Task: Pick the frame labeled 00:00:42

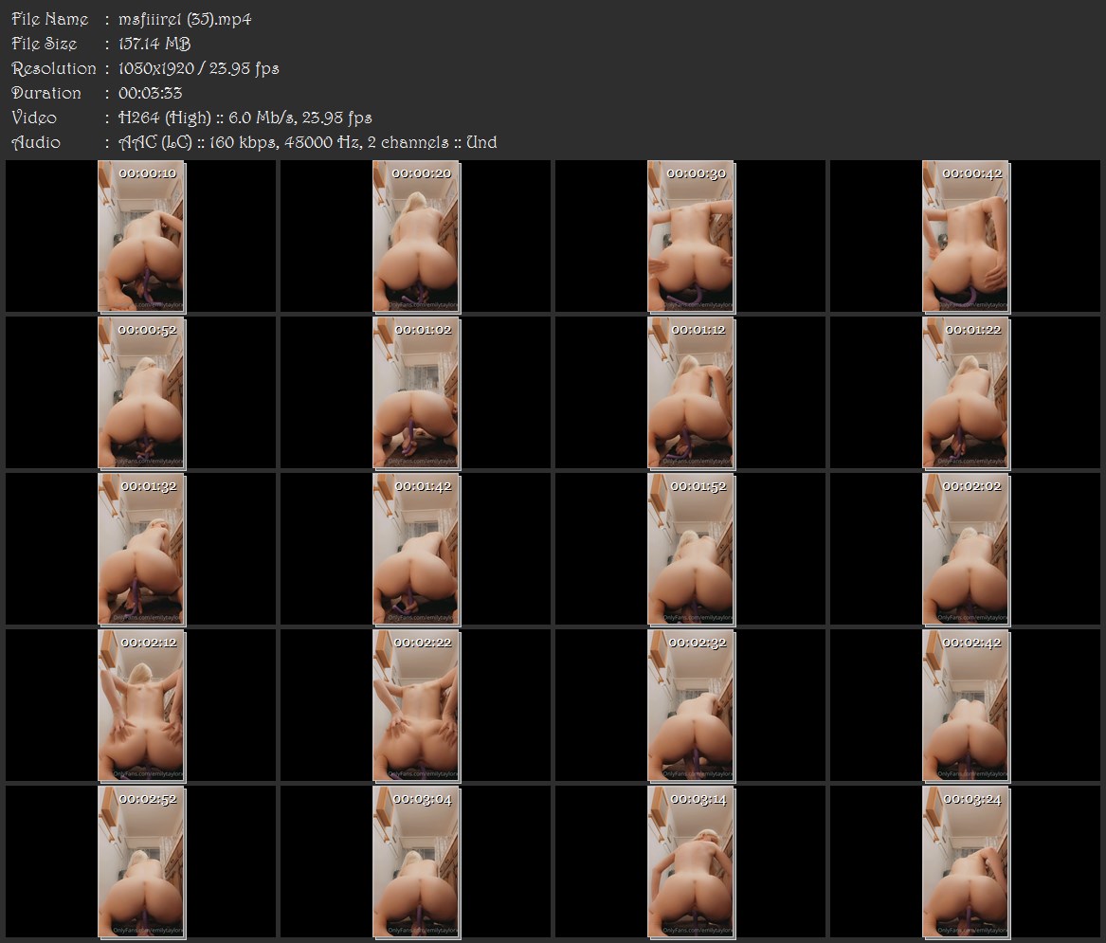Action: (966, 236)
